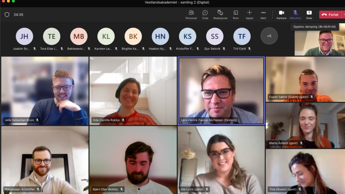Select the TF Tiril Fjeld avatar
The width and height of the screenshot is (345, 194).
242,36
